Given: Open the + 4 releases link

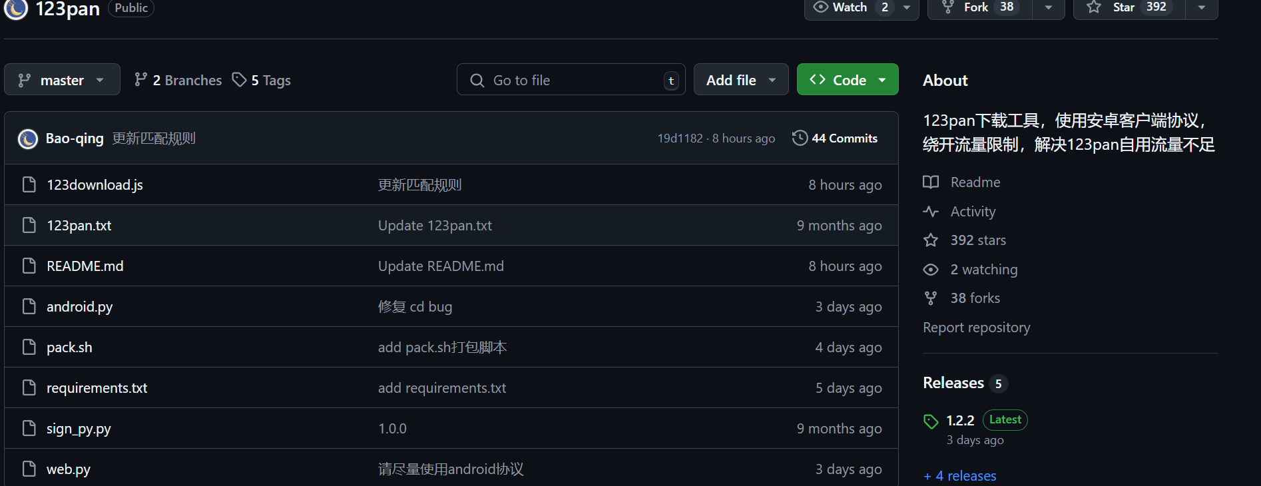Looking at the screenshot, I should pyautogui.click(x=959, y=476).
